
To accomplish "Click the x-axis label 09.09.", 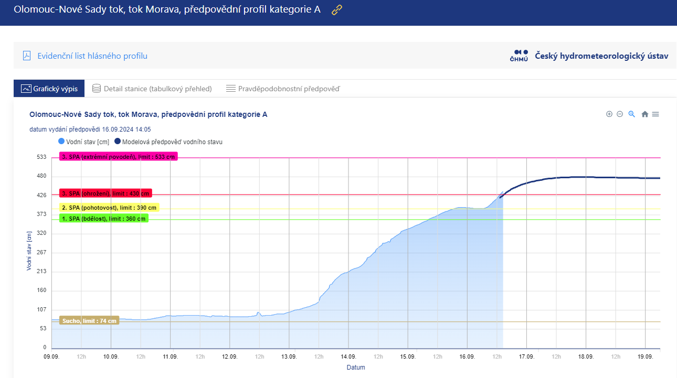I will (x=51, y=357).
